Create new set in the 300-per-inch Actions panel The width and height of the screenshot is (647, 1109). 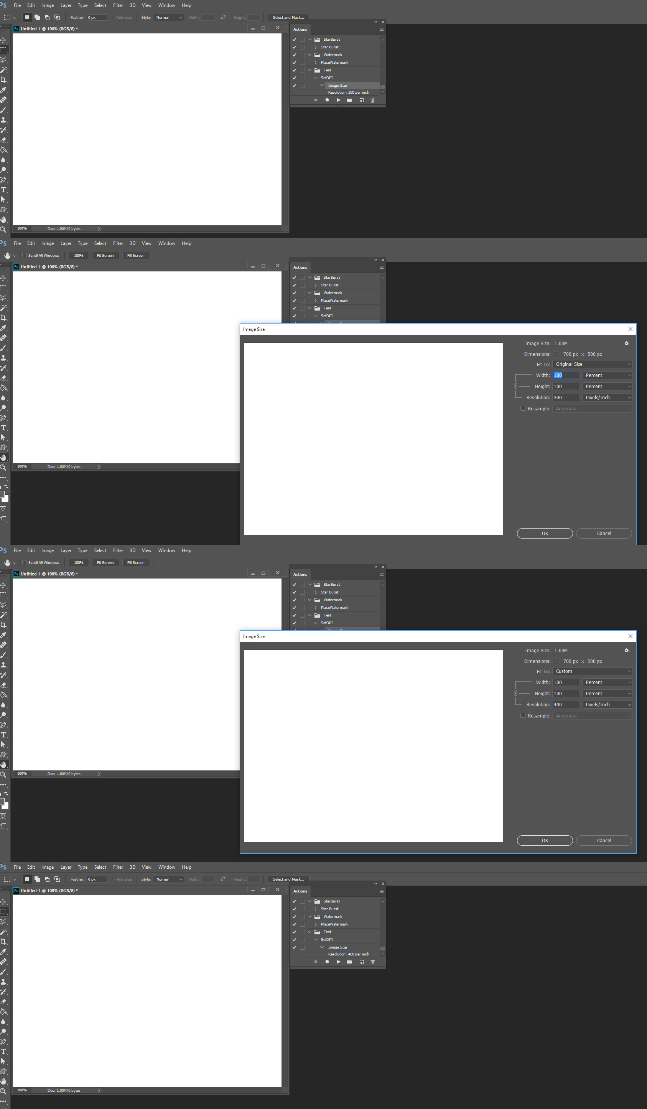[349, 100]
